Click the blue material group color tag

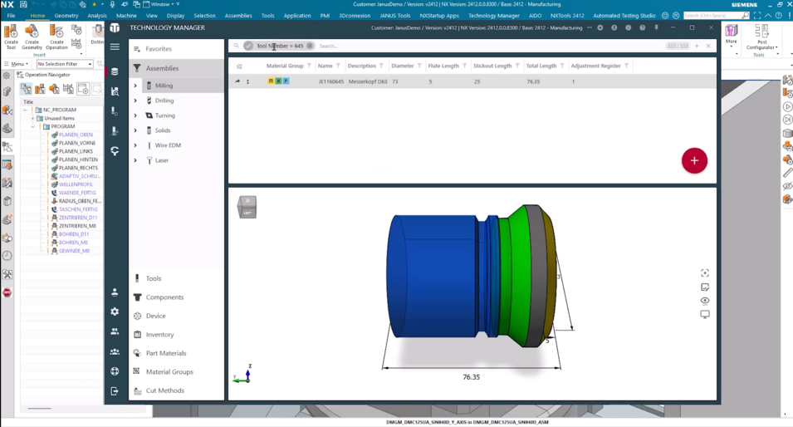(286, 81)
